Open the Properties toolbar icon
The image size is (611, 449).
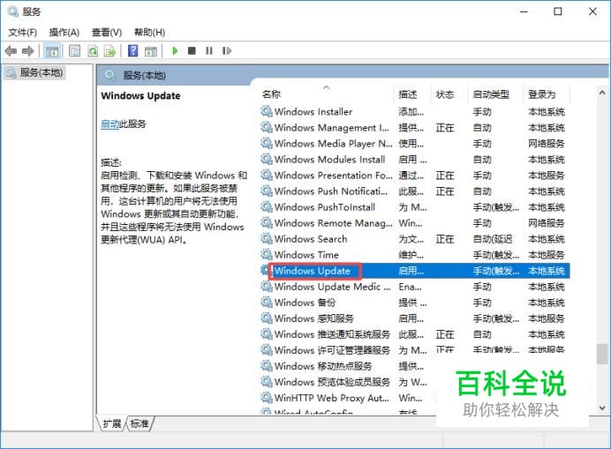click(74, 51)
